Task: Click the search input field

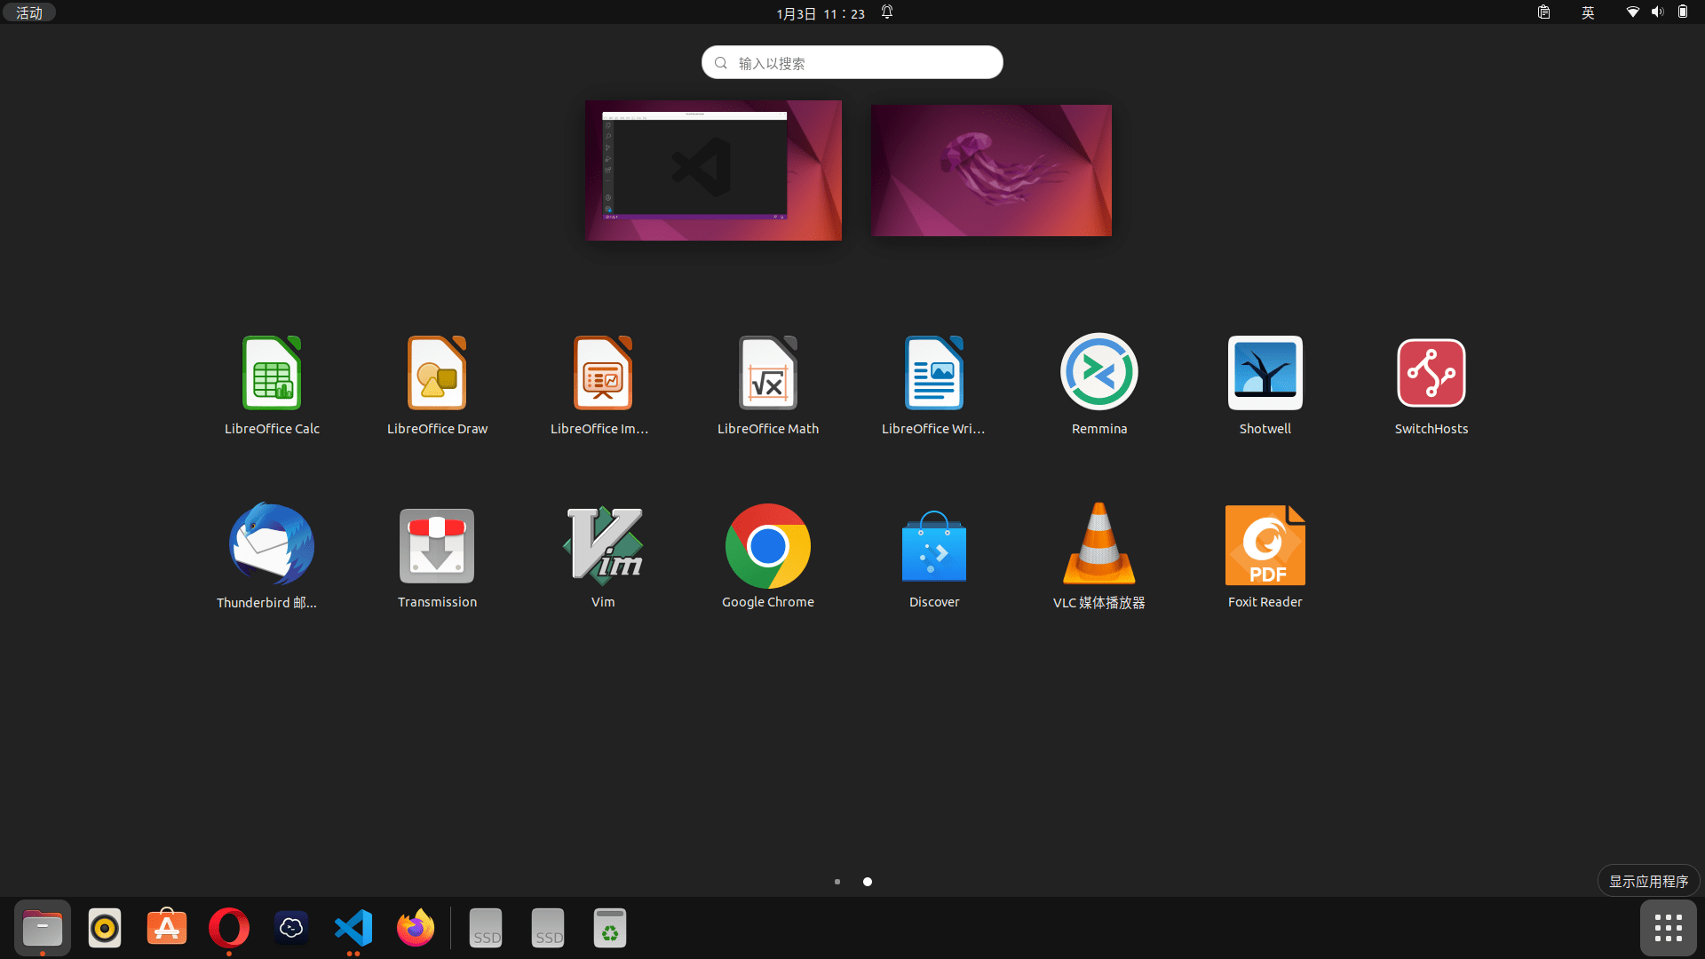Action: point(852,62)
